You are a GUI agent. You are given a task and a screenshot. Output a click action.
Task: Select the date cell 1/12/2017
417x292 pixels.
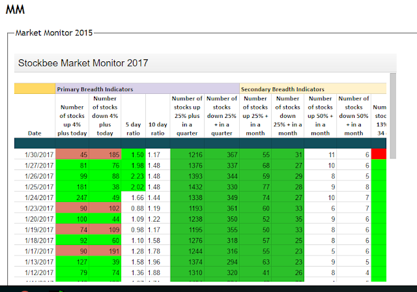click(35, 272)
